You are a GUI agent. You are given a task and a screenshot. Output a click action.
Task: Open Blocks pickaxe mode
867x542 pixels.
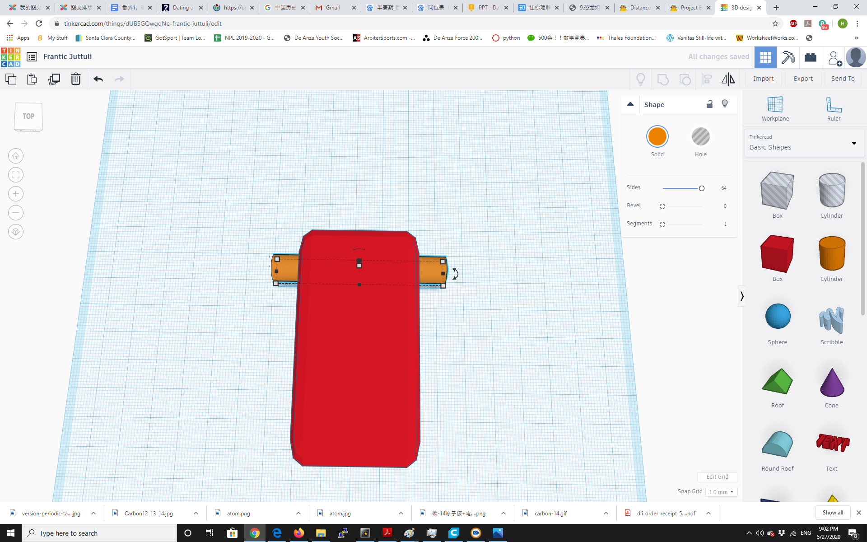(788, 57)
